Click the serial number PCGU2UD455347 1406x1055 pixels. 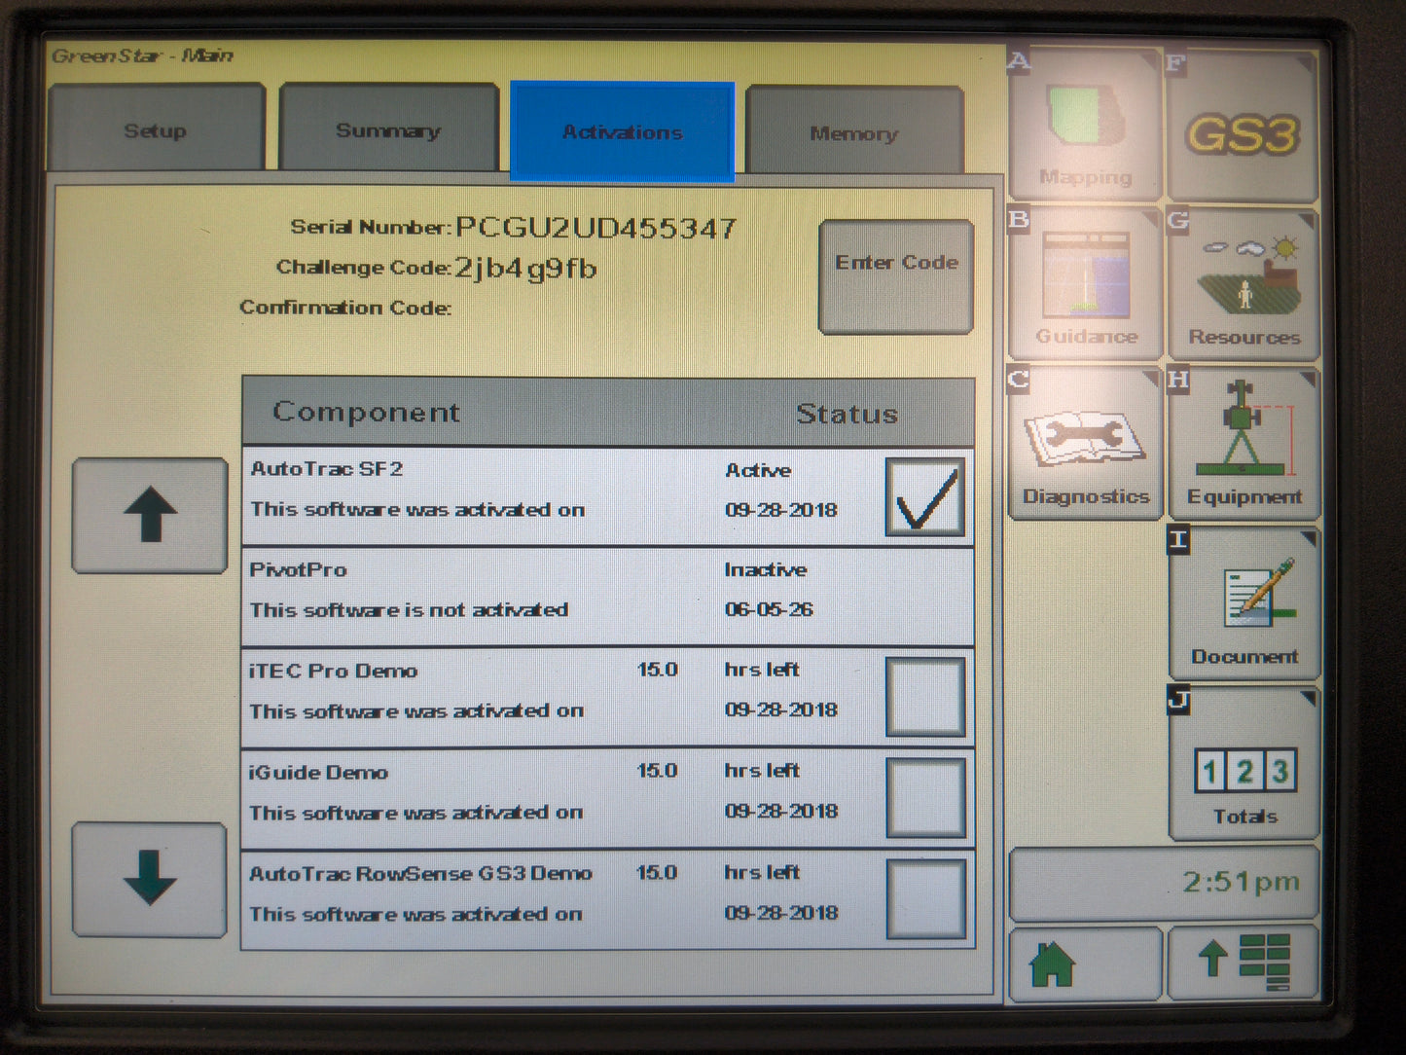595,229
